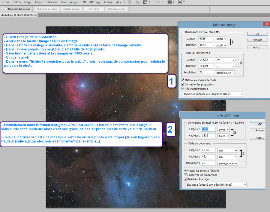Open the cm unit dropdown next to 142,03
Viewport: 270px width, 212px height.
(x=225, y=60)
